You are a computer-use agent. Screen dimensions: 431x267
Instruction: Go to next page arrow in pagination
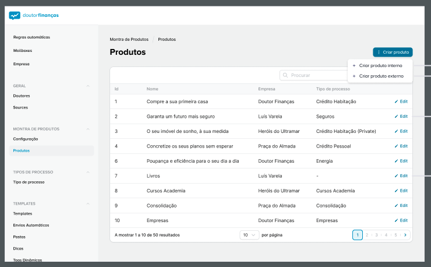click(x=405, y=235)
